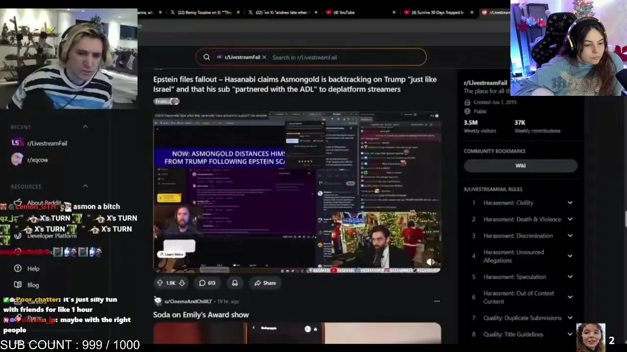Open the Politics flair tag

166,101
